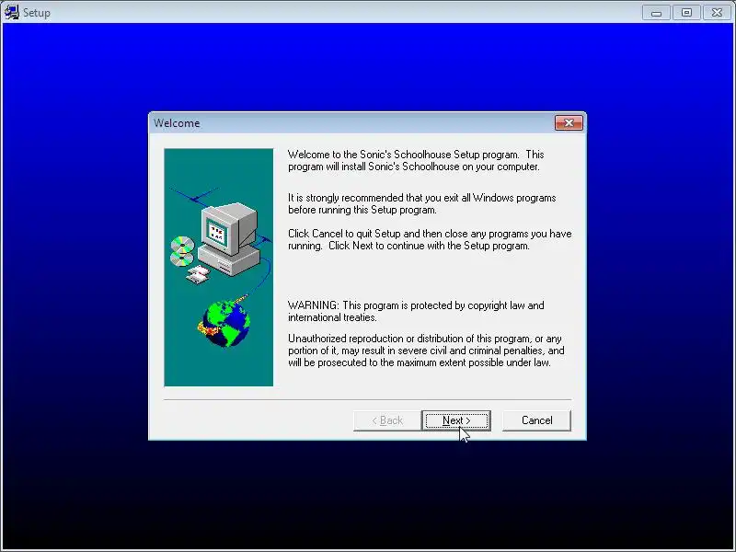
Task: Cancel the Sonic's Schoolhouse installation
Action: [536, 420]
